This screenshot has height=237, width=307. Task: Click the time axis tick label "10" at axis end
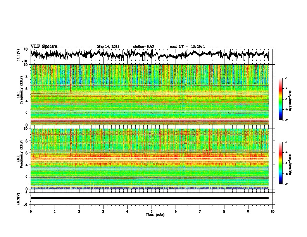tap(273, 211)
